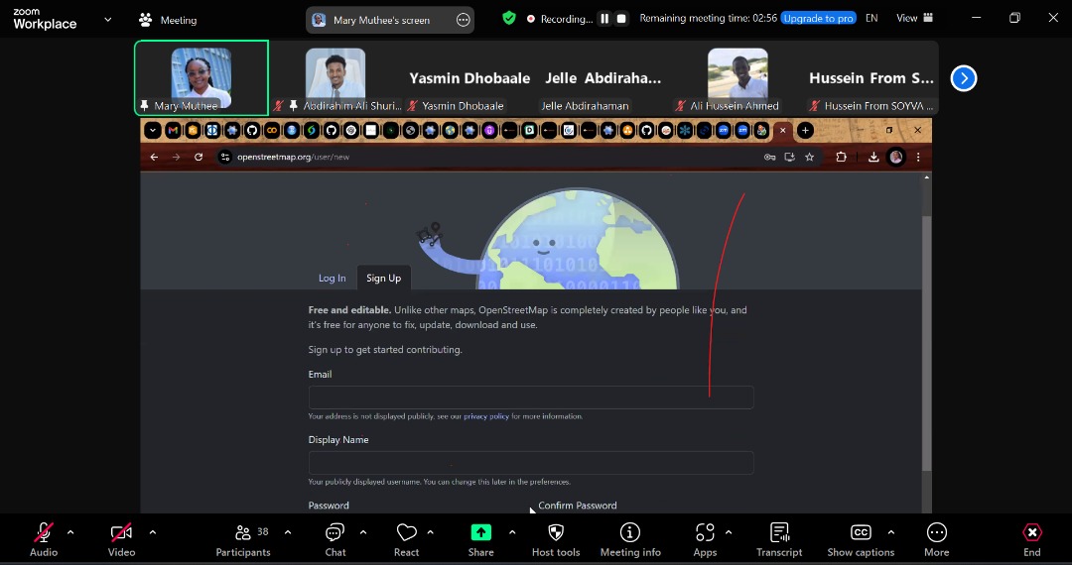
Task: Open the View layout menu
Action: pos(914,19)
